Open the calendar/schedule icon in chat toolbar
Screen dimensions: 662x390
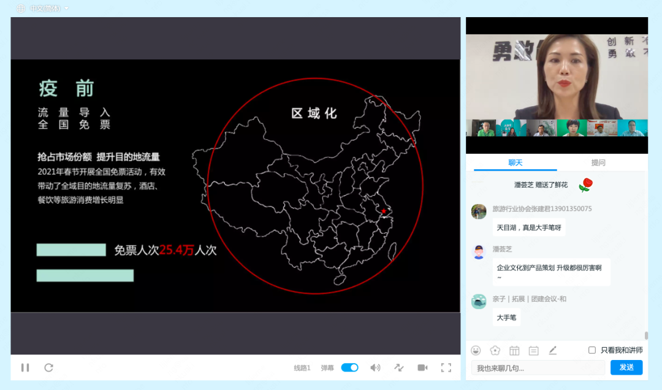coord(514,350)
